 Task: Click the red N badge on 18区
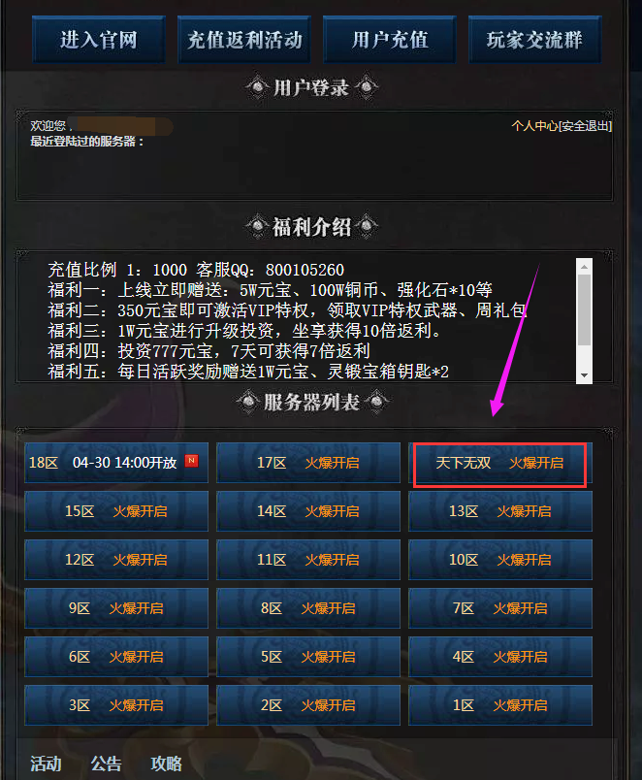pos(191,461)
